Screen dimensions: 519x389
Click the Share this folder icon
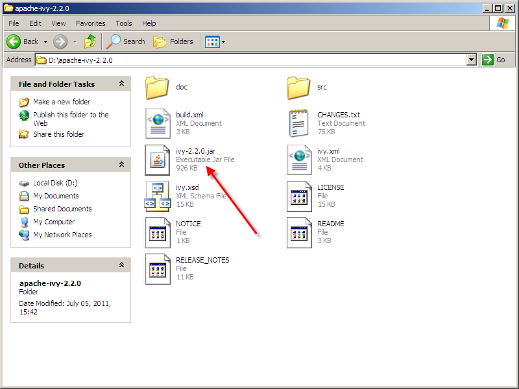point(24,134)
